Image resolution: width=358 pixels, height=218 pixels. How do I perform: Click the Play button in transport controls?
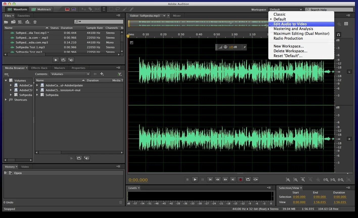click(195, 180)
